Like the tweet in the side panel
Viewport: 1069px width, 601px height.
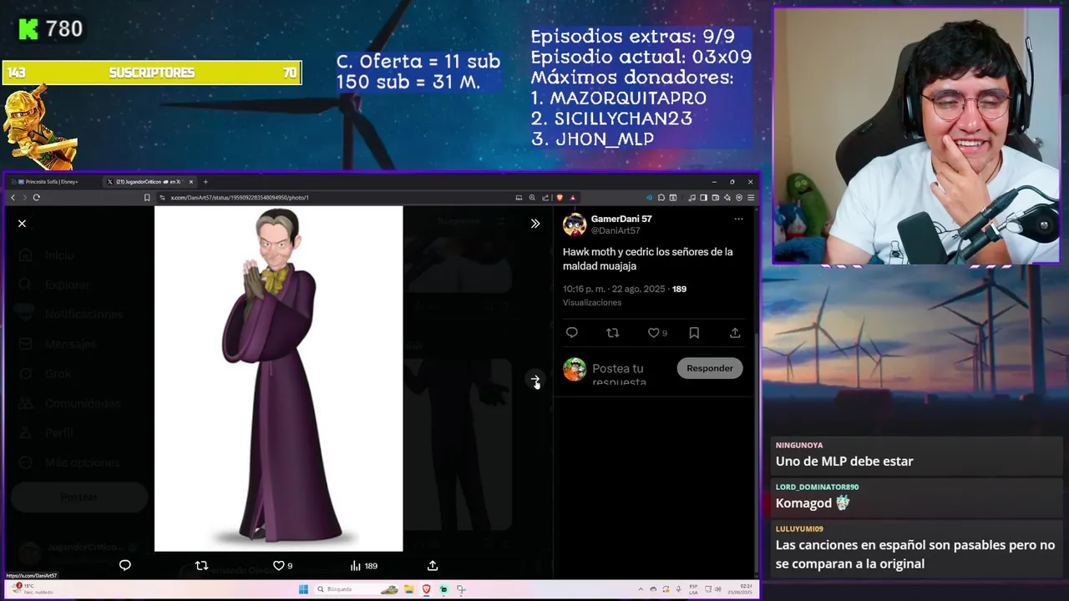pyautogui.click(x=654, y=332)
